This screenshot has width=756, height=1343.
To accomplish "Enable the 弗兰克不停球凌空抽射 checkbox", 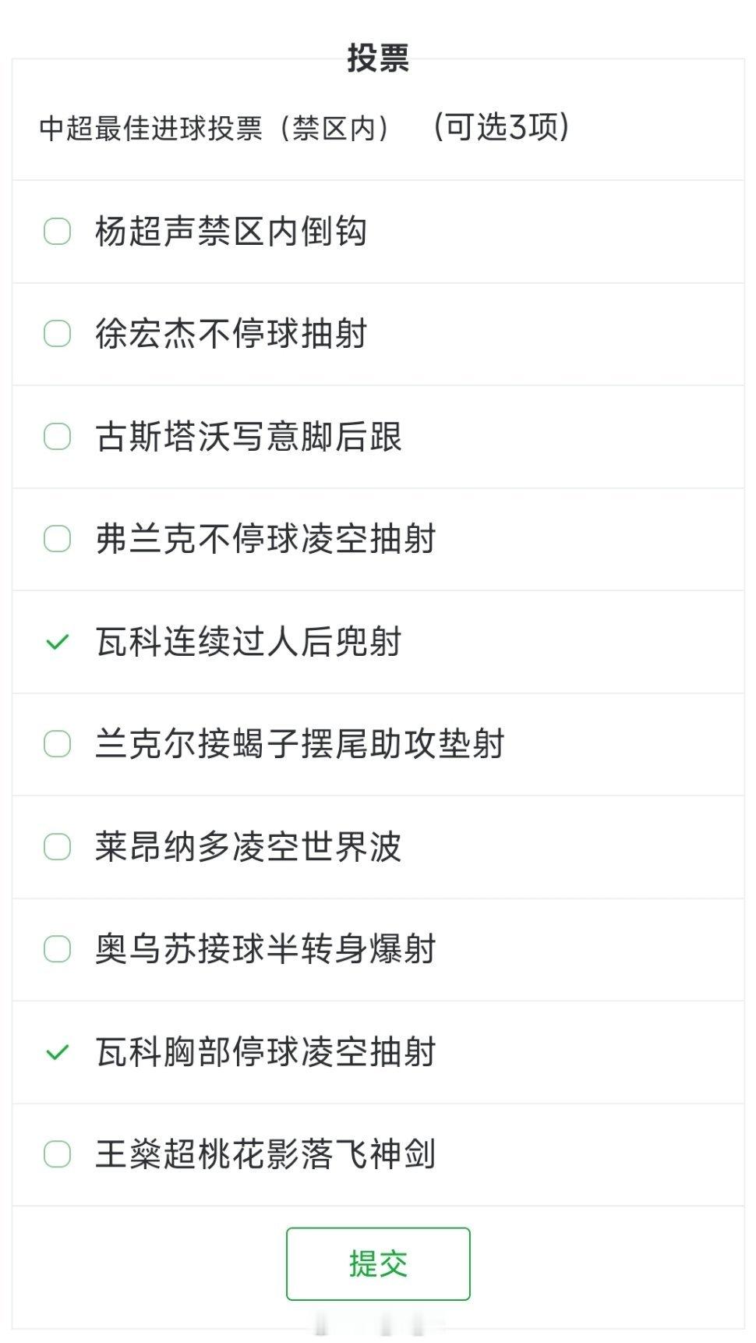I will (57, 539).
